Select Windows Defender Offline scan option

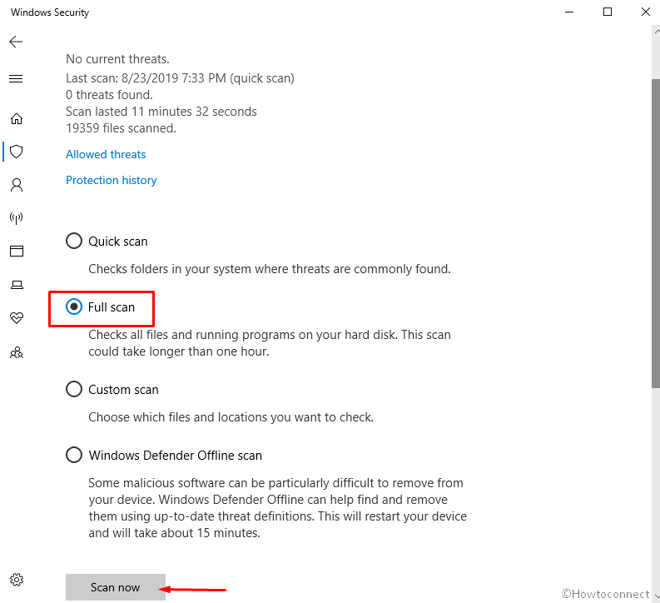coord(164,456)
